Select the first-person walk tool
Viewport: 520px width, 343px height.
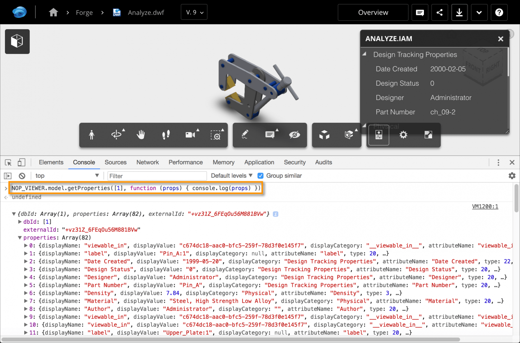[92, 135]
